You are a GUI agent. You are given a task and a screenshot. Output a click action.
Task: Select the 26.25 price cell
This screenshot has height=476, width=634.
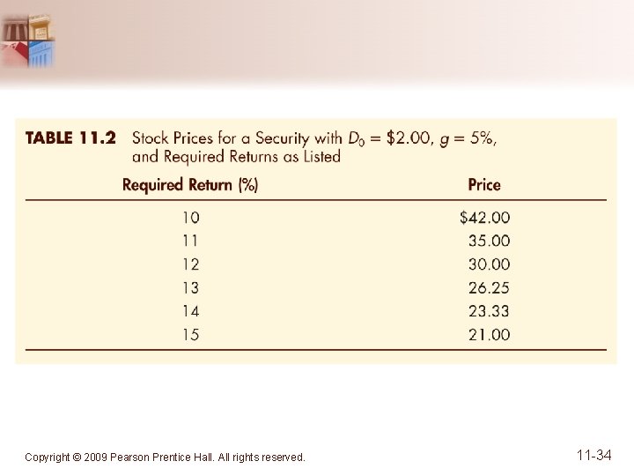[489, 287]
